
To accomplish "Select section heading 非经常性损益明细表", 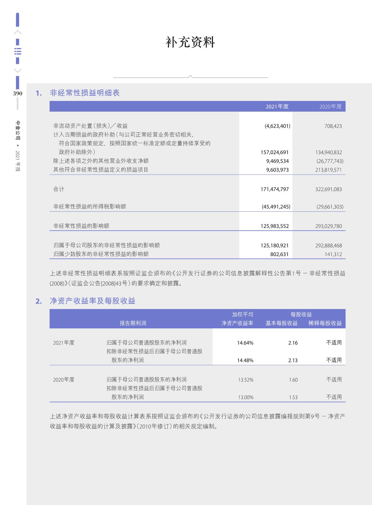I will [85, 93].
